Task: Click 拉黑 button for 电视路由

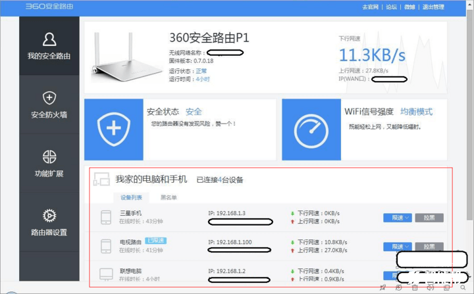Action: click(x=429, y=247)
